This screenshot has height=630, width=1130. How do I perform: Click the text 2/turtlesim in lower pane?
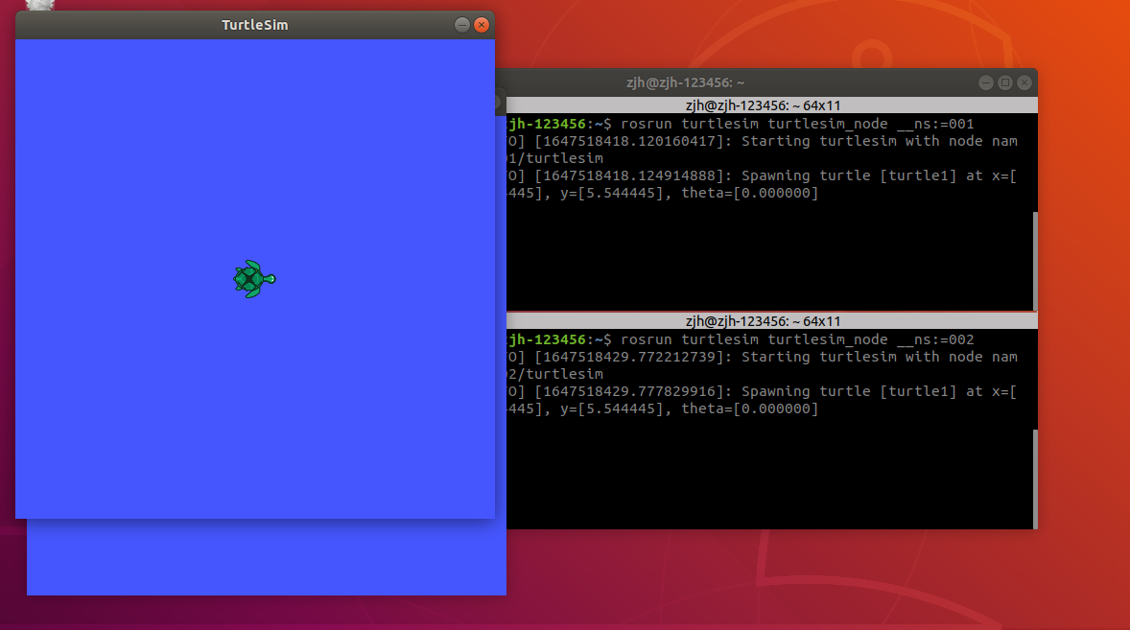click(x=554, y=374)
